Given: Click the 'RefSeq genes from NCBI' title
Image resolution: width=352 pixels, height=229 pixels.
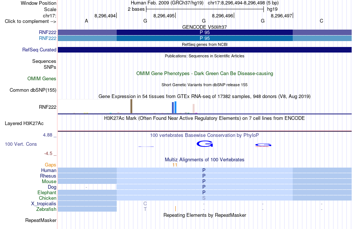Looking at the screenshot, I should (205, 44).
